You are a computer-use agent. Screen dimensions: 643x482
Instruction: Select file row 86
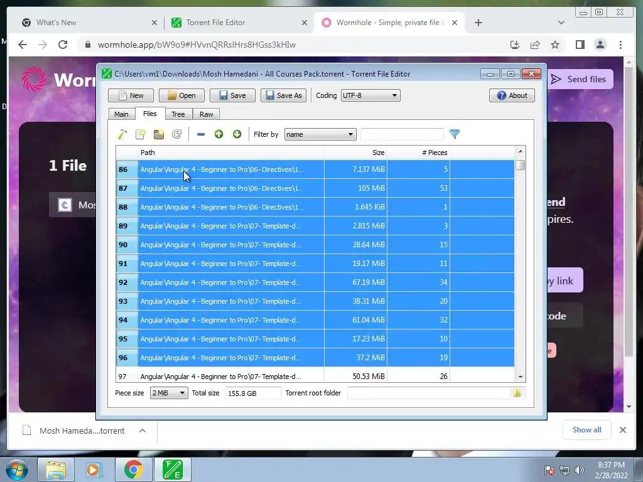point(315,169)
